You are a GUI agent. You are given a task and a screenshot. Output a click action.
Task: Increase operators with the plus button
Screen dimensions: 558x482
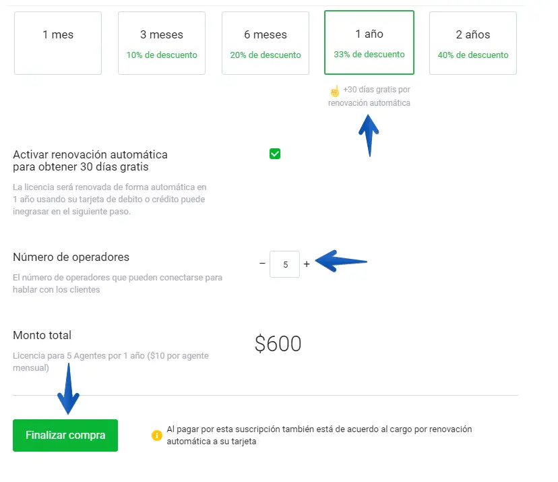(307, 264)
